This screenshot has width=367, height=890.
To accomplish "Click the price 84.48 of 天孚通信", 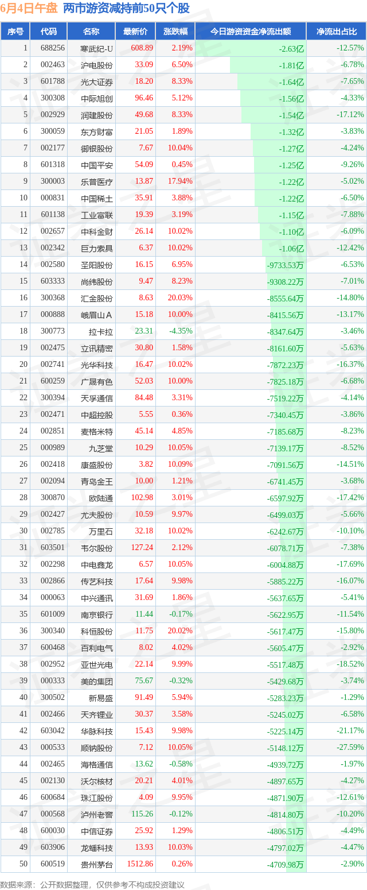I will pyautogui.click(x=144, y=398).
